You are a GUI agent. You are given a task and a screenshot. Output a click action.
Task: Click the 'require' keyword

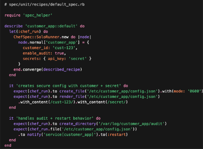[12, 15]
